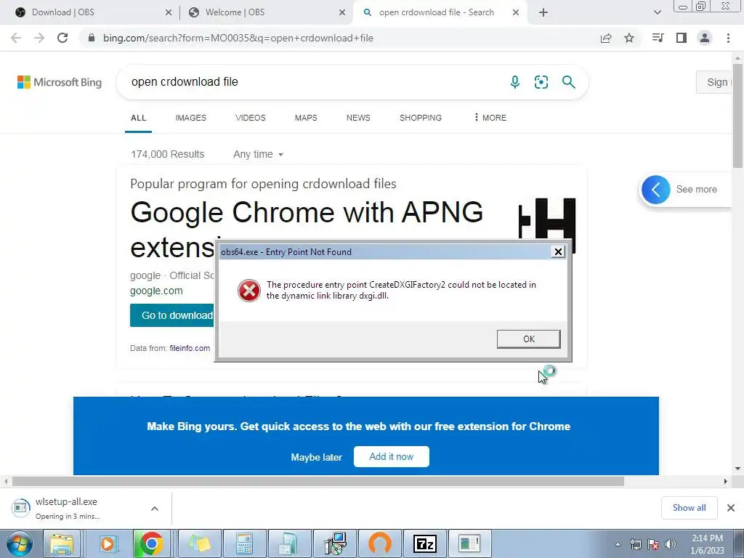
Task: Open the 7-Zip taskbar button
Action: pyautogui.click(x=424, y=543)
